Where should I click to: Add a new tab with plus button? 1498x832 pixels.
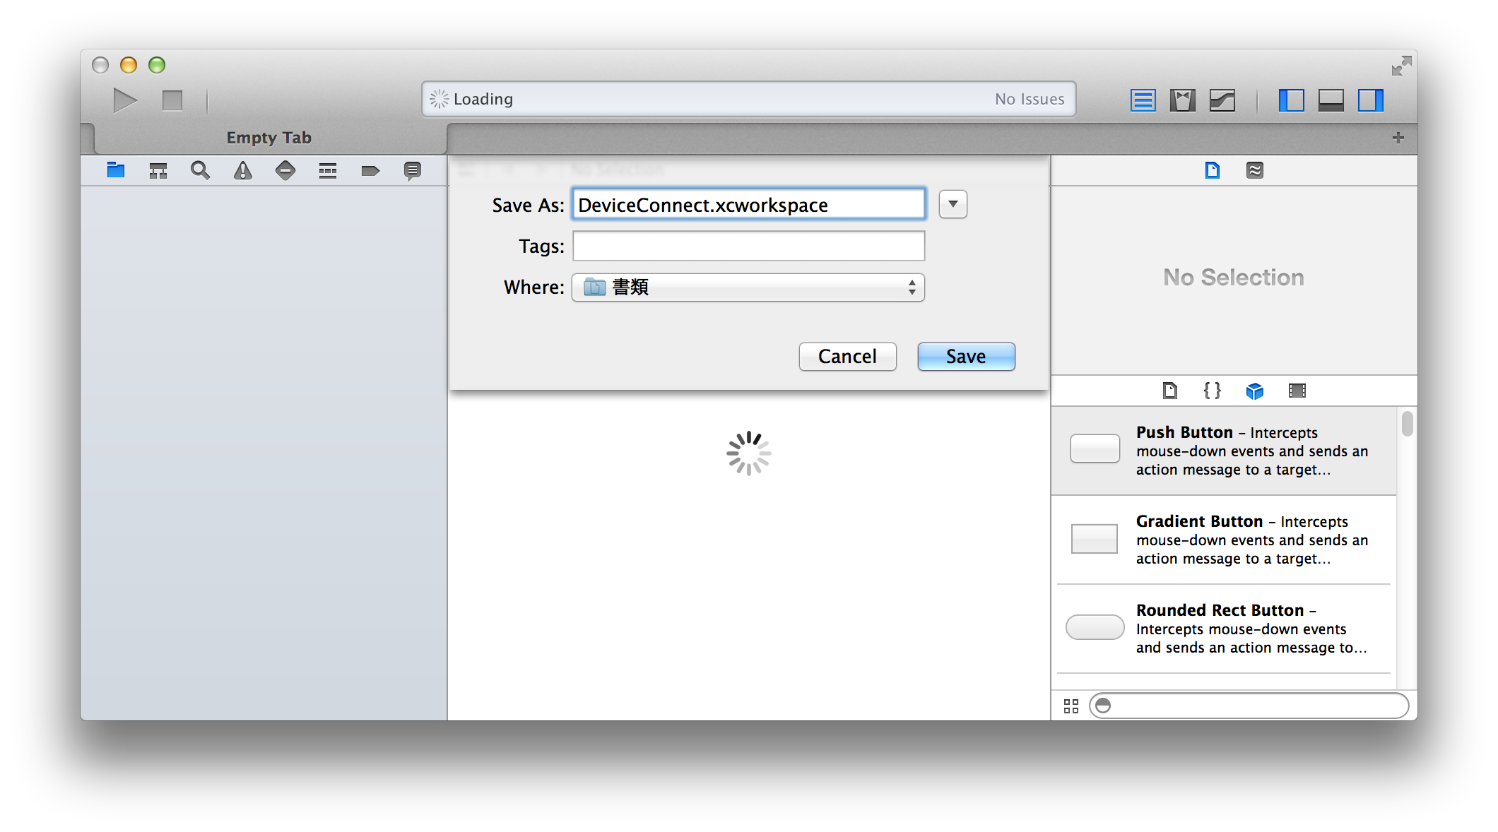[1398, 138]
